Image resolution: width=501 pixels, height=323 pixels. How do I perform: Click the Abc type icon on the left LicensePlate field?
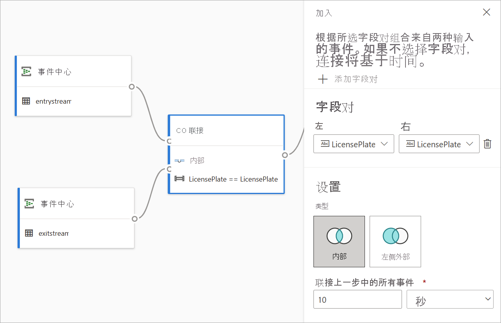click(325, 144)
